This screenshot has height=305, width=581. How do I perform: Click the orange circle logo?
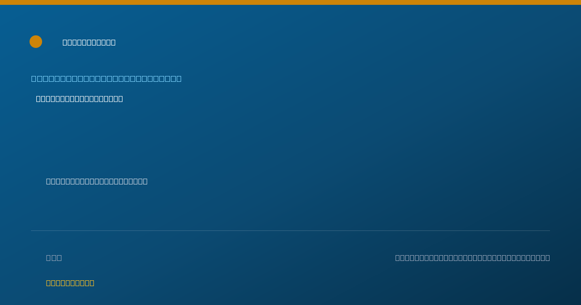click(x=36, y=42)
